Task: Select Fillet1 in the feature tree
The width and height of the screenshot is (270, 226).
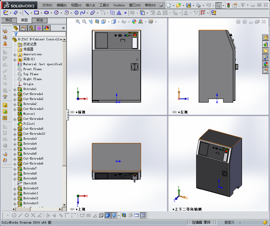Action: point(29,124)
